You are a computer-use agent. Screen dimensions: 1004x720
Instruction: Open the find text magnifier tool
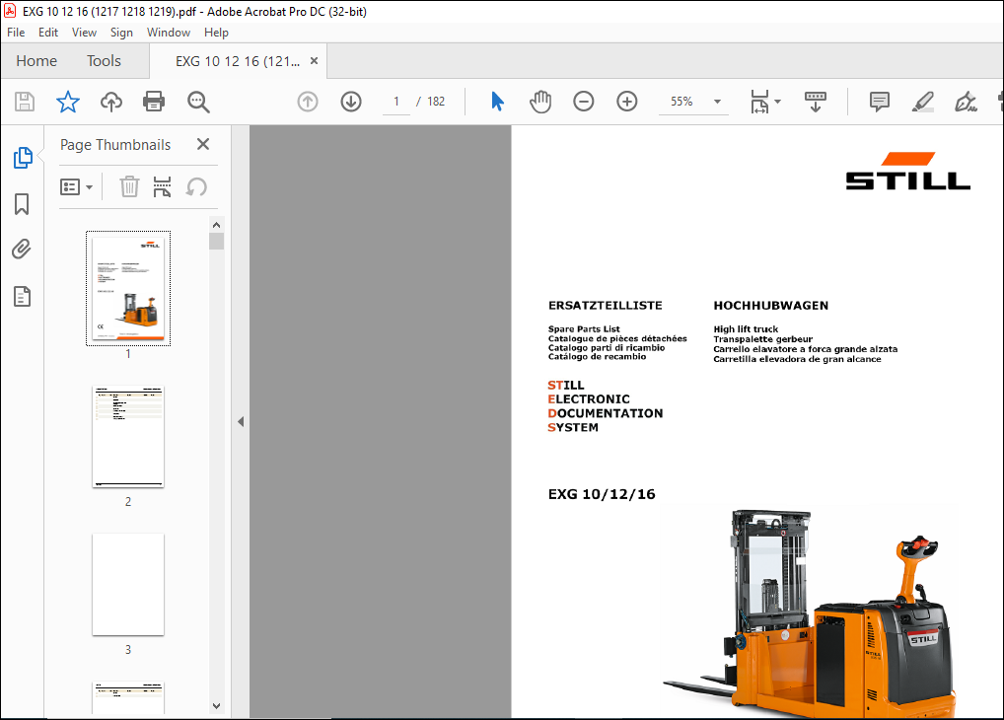click(198, 102)
